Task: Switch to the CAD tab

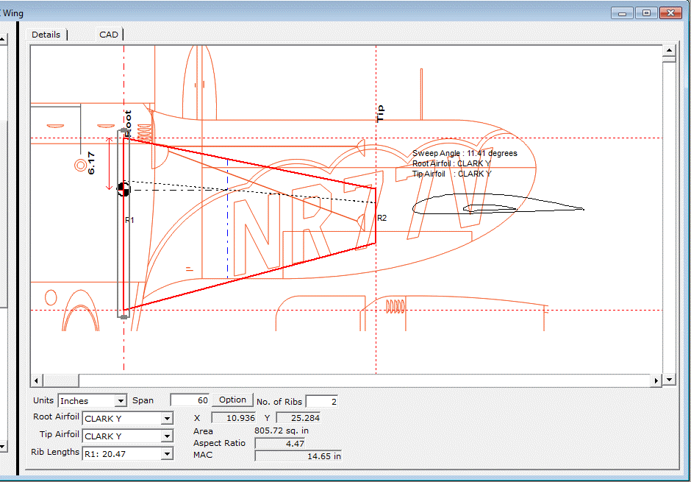Action: (x=109, y=35)
